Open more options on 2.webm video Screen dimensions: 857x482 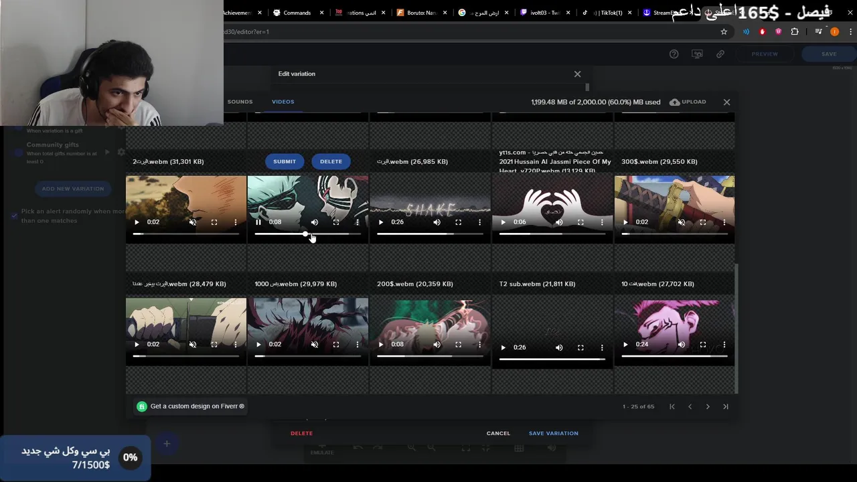(x=236, y=222)
